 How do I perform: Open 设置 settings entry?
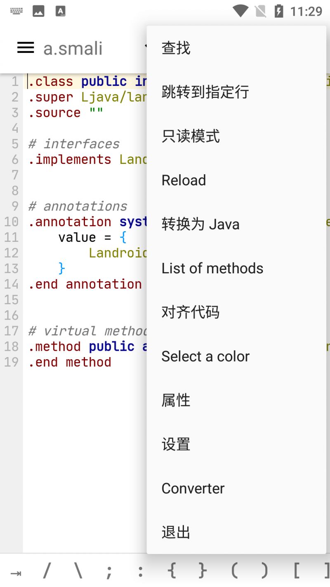coord(236,444)
